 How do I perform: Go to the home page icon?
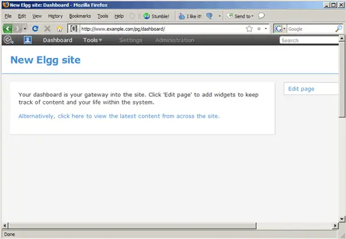59,29
